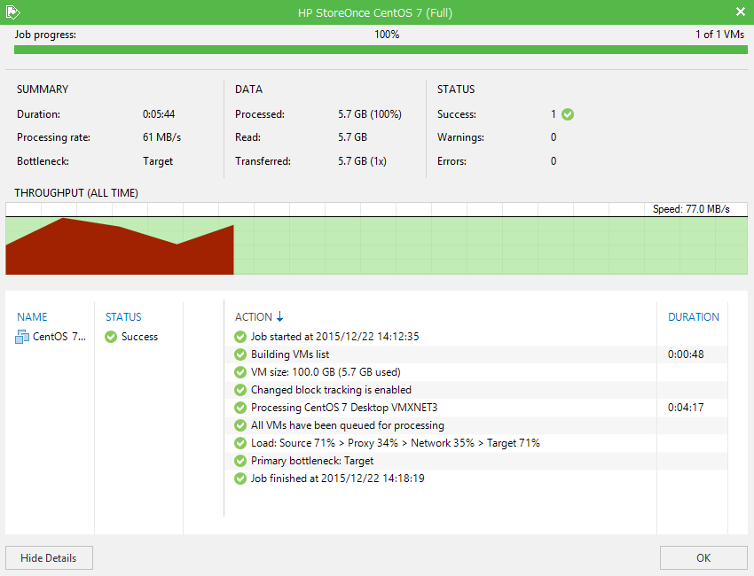Click the sort arrow next to ACTION header
754x576 pixels.
click(279, 316)
